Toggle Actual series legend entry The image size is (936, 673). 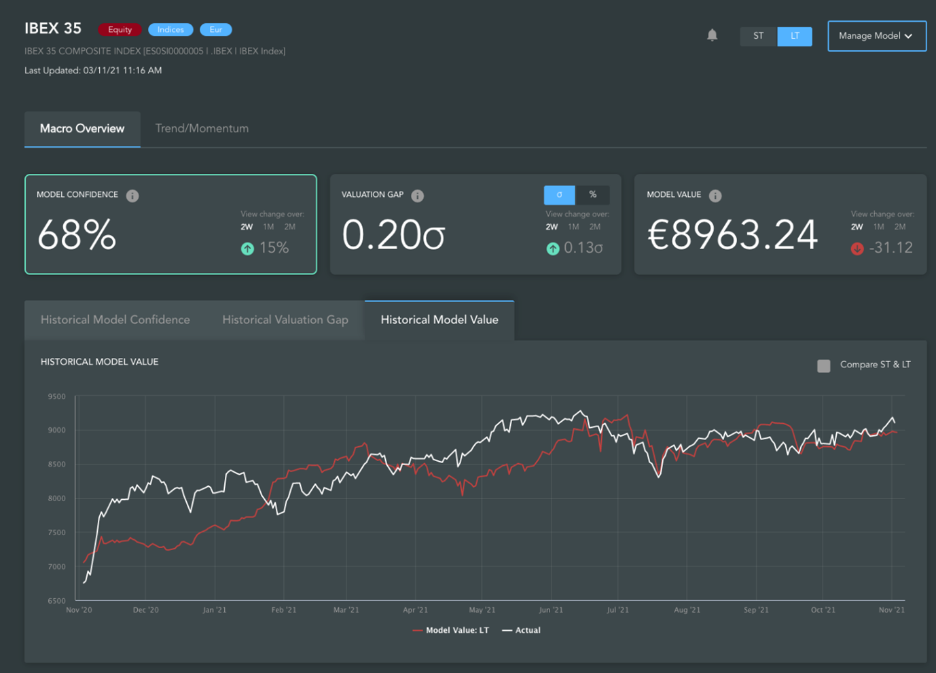click(522, 630)
